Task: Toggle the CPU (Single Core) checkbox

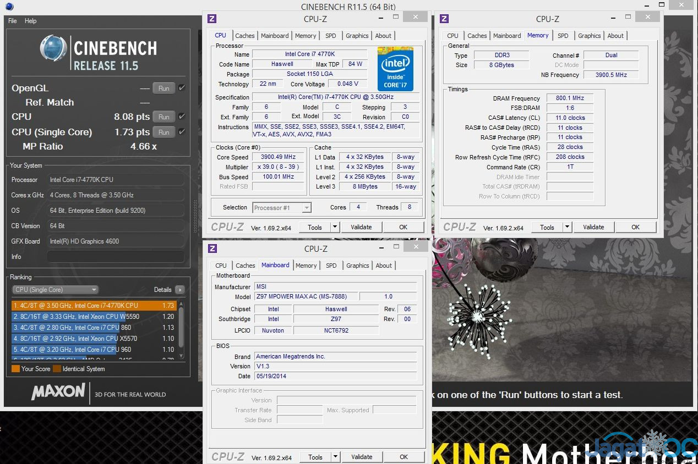Action: point(182,132)
